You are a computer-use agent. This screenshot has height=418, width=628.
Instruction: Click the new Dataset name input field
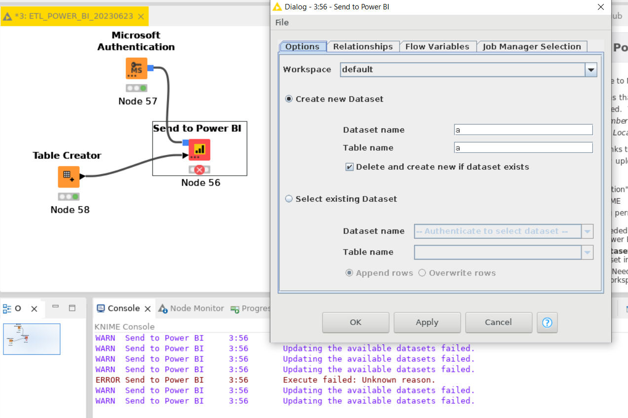[x=523, y=130]
